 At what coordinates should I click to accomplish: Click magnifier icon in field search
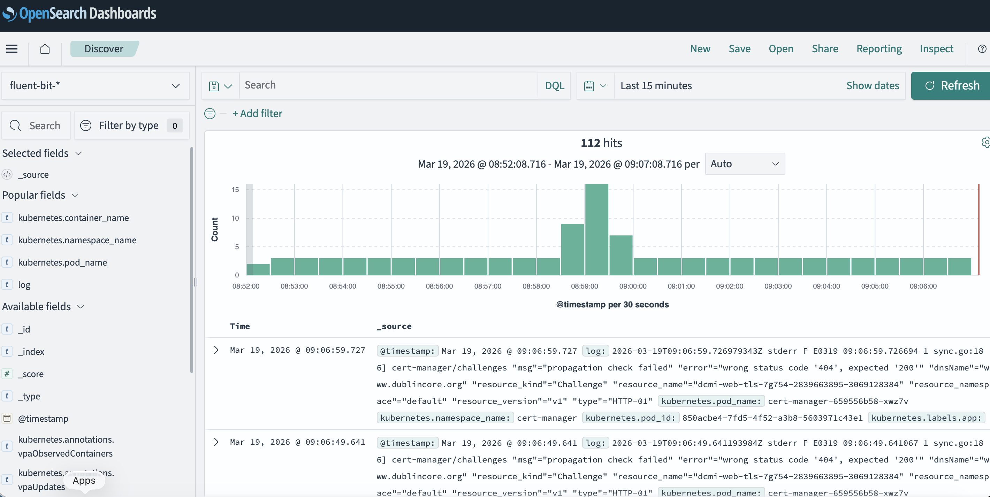coord(15,126)
